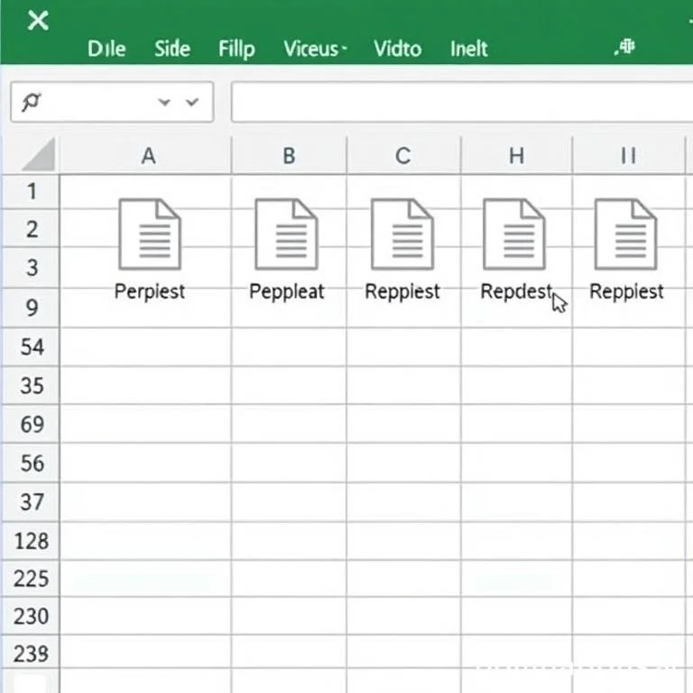The height and width of the screenshot is (693, 693).
Task: Open the document icon in column II
Action: click(x=626, y=235)
